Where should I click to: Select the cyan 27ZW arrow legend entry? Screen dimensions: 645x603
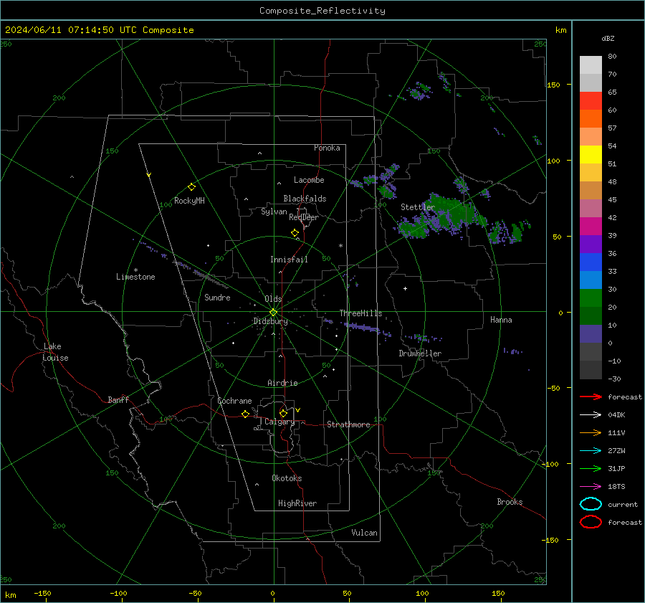click(591, 451)
